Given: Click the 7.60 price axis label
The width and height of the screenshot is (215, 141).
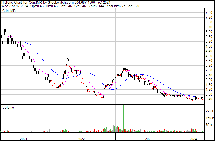Looking at the screenshot, I should click(209, 13).
